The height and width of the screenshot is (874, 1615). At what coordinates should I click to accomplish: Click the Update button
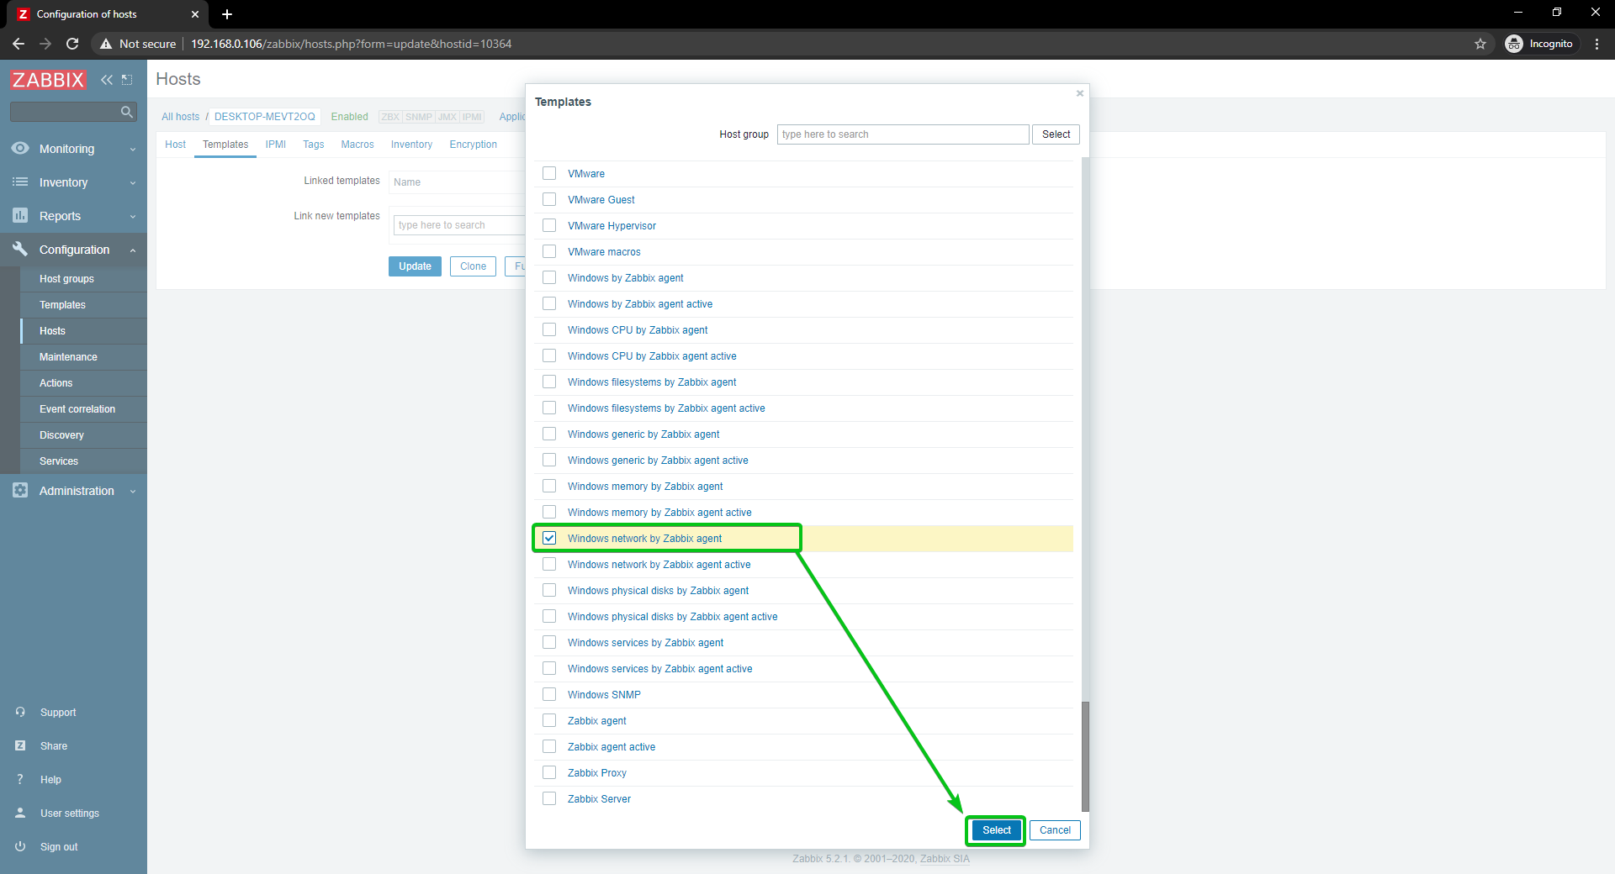click(x=415, y=266)
